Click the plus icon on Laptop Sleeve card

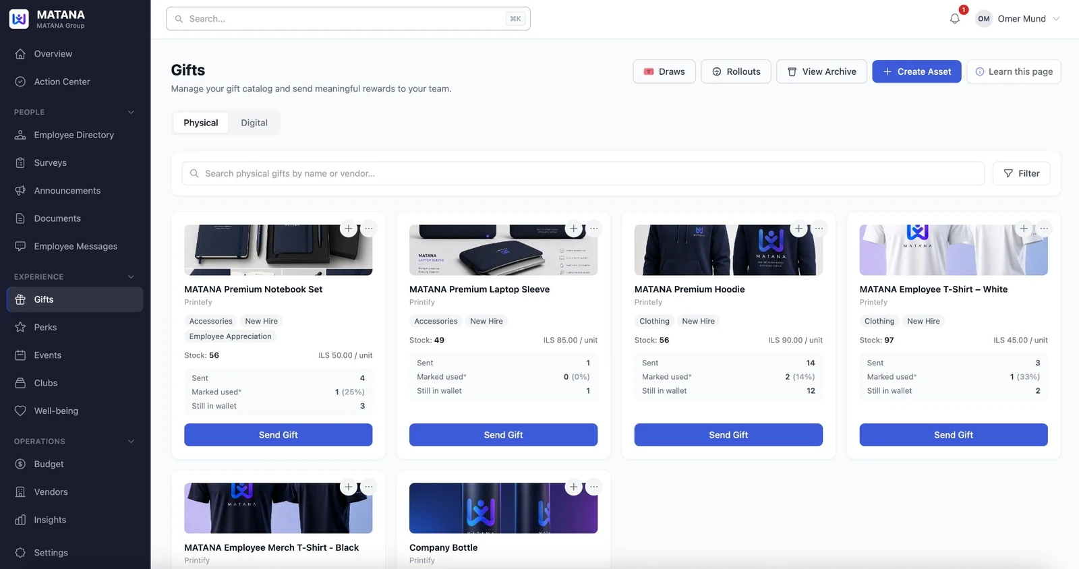(x=574, y=229)
